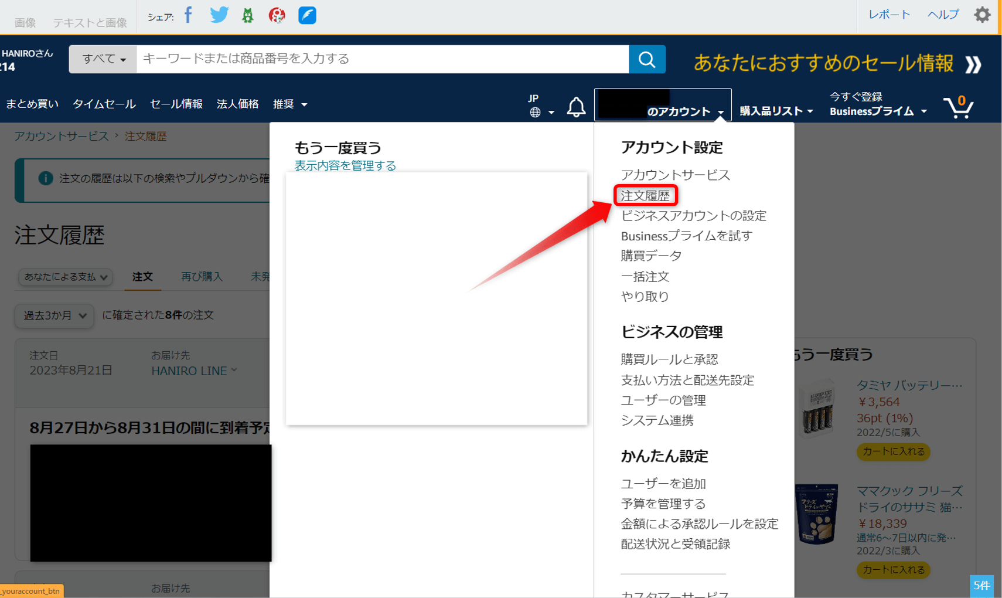Open 支払い方法と配送先設定 menu item
This screenshot has height=598, width=1002.
pos(687,380)
